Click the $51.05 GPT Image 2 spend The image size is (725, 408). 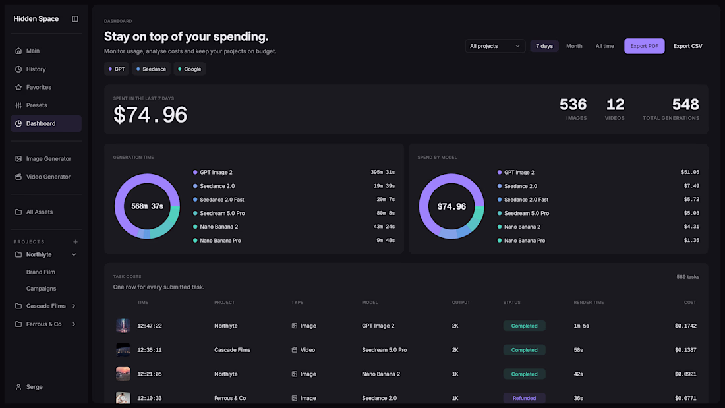690,172
